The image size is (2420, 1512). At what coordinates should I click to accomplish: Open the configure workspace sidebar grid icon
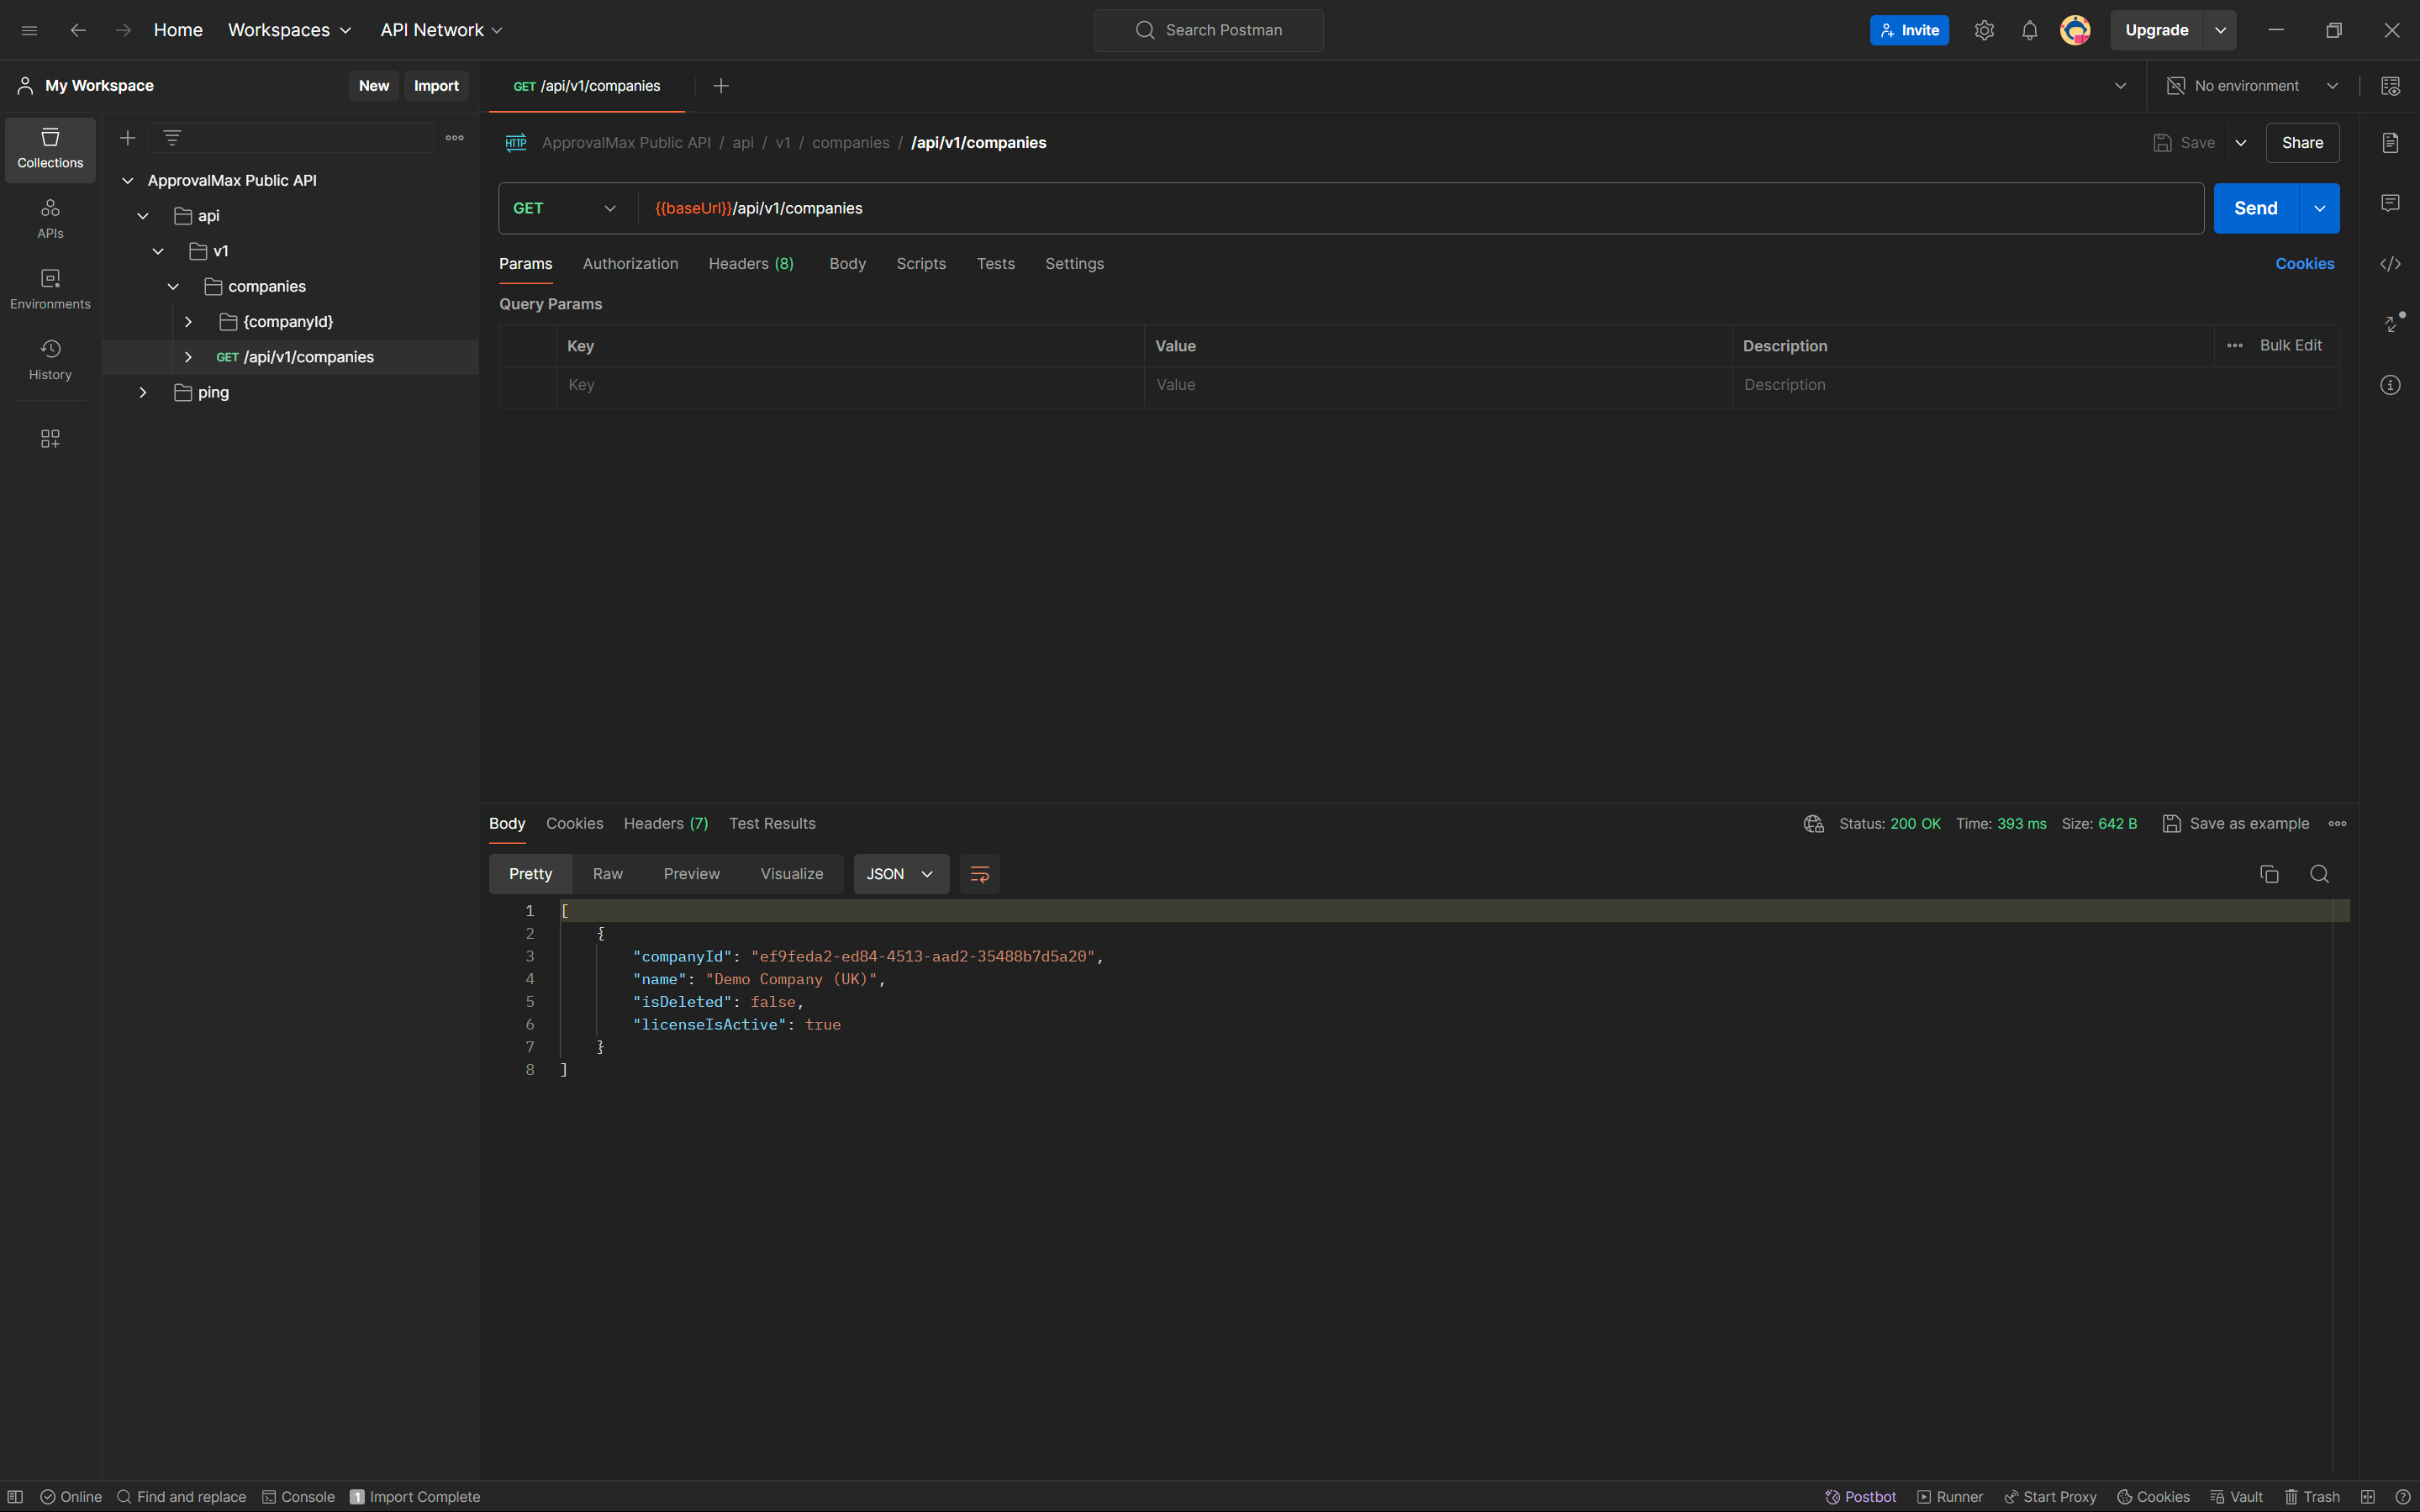pos(50,438)
